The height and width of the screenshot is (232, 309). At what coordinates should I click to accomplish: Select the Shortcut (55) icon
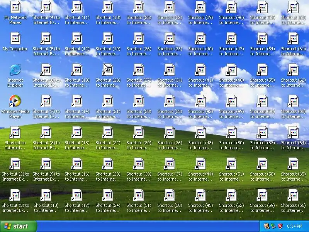[x=263, y=70]
